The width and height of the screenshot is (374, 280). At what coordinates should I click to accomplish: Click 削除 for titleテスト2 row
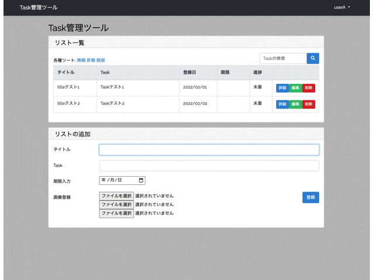(309, 104)
